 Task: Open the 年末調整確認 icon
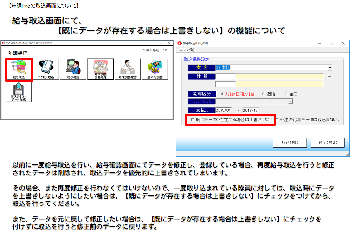[127, 69]
